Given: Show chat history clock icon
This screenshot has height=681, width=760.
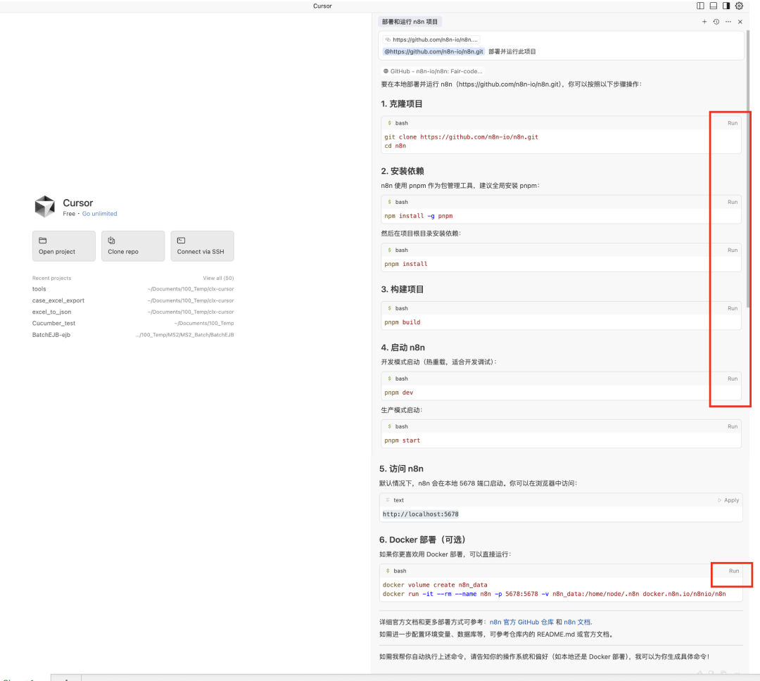Looking at the screenshot, I should (x=716, y=22).
